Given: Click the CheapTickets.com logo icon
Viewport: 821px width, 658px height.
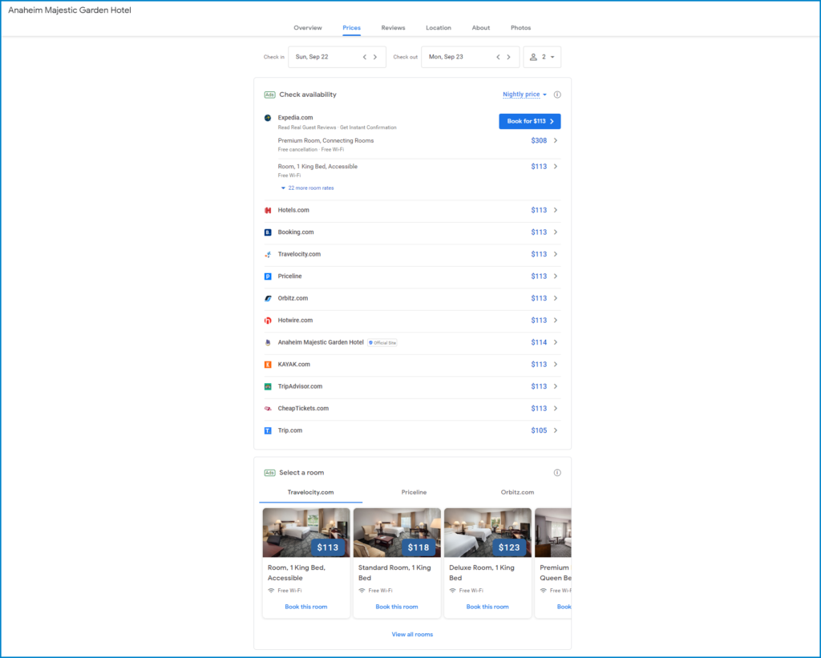Looking at the screenshot, I should click(x=268, y=408).
